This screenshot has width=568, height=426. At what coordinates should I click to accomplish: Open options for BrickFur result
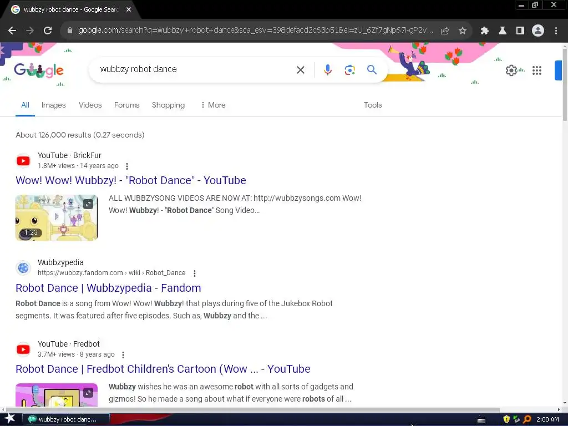(x=127, y=166)
